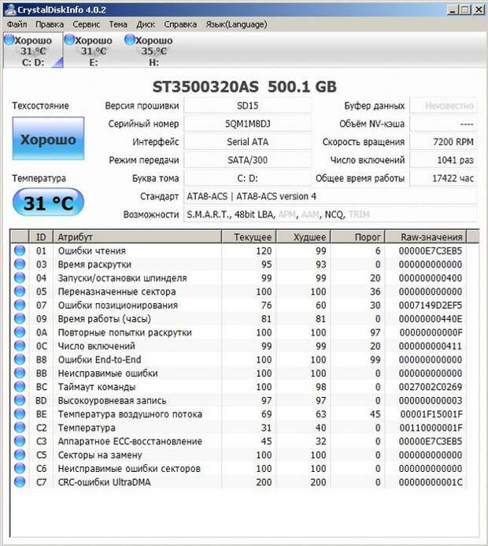Click status orb for C2 Температура

tap(20, 427)
